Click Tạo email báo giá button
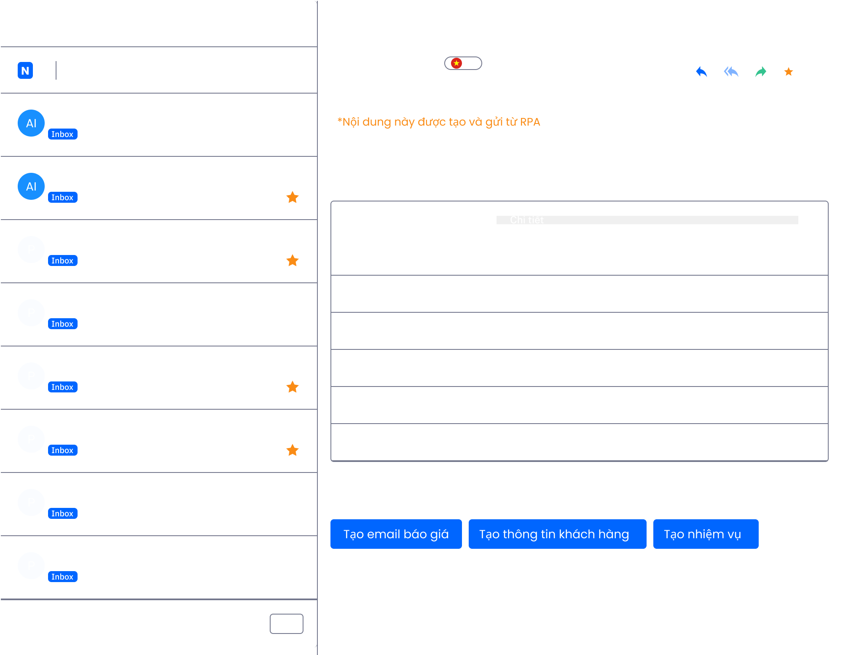This screenshot has width=843, height=655. point(396,534)
